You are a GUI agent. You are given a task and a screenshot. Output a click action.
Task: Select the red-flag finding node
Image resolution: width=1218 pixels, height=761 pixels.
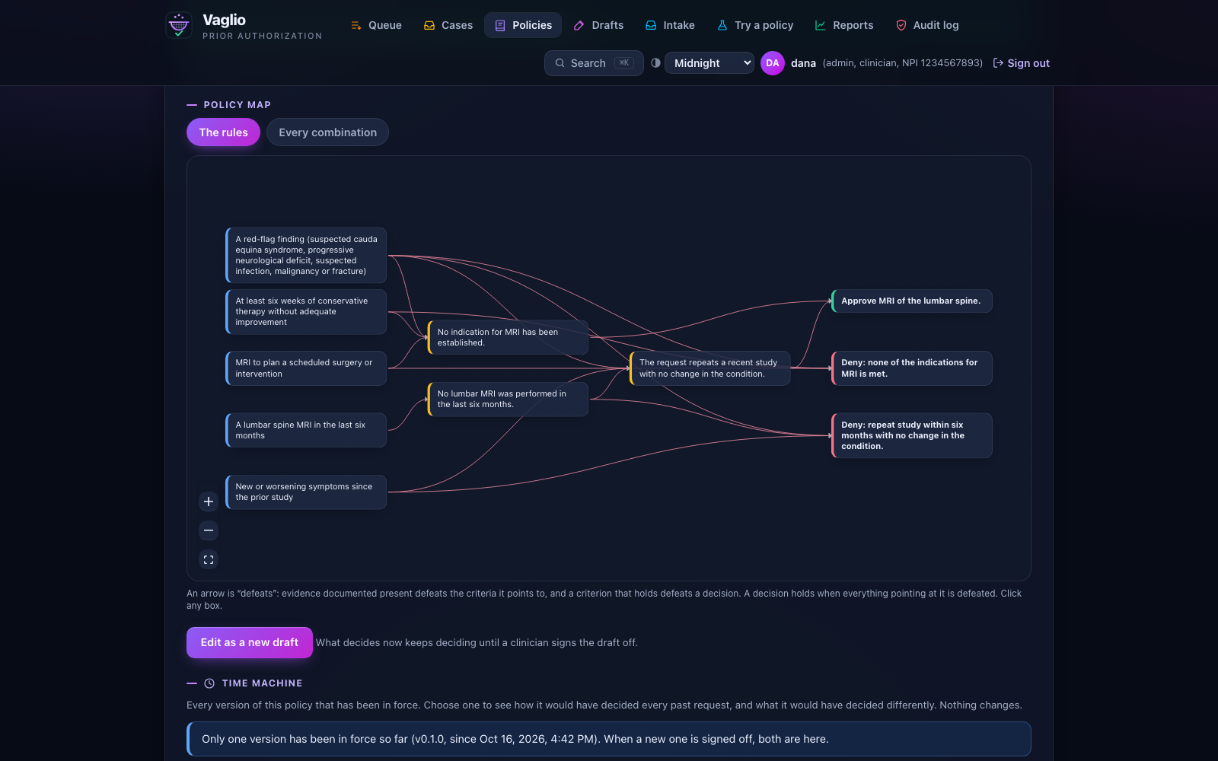[306, 255]
